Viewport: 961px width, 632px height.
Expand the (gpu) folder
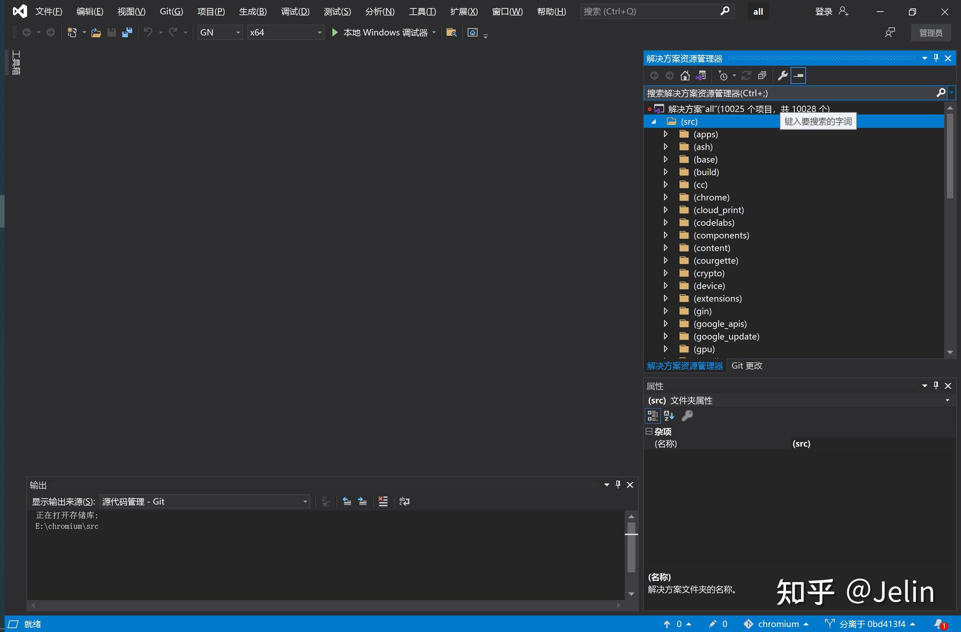666,349
